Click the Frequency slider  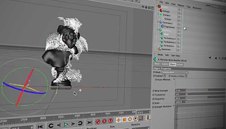pos(206,98)
